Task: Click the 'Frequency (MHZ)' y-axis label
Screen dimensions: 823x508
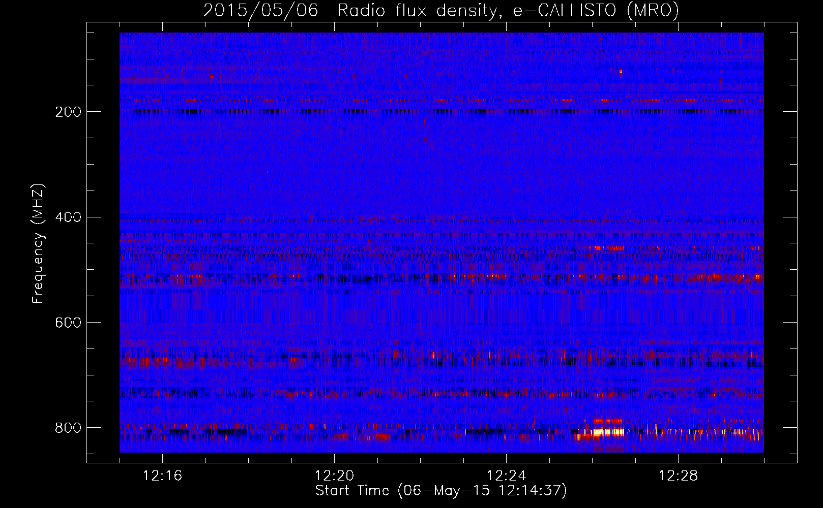Action: tap(38, 243)
